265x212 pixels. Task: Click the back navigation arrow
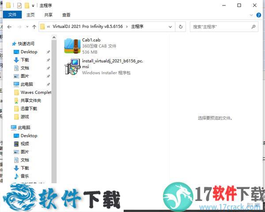[x=9, y=27]
